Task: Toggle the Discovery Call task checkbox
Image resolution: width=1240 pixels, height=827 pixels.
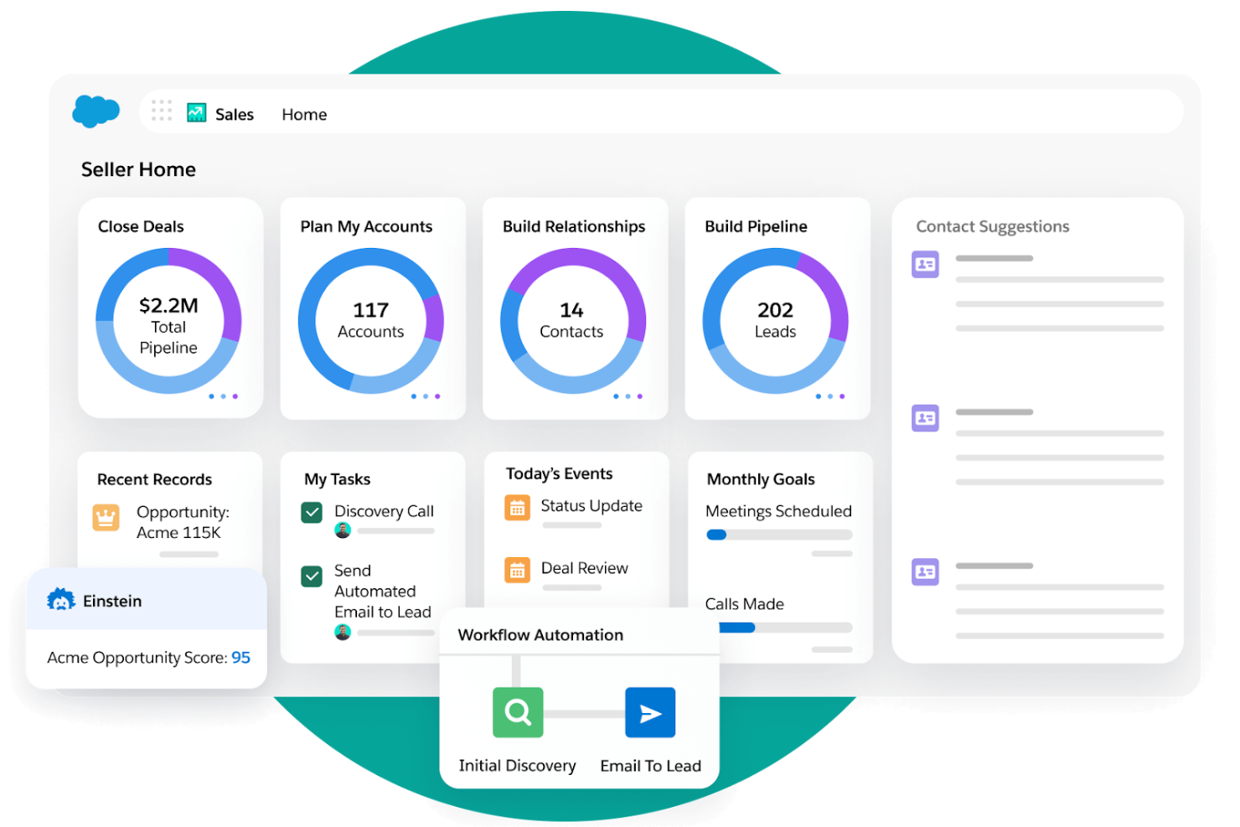Action: pyautogui.click(x=311, y=511)
